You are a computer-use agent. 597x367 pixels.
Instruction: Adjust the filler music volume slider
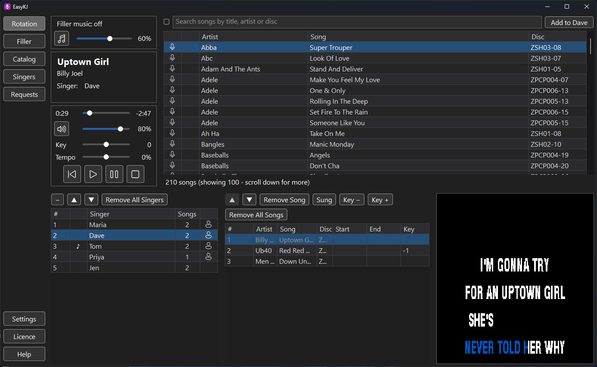pyautogui.click(x=104, y=38)
